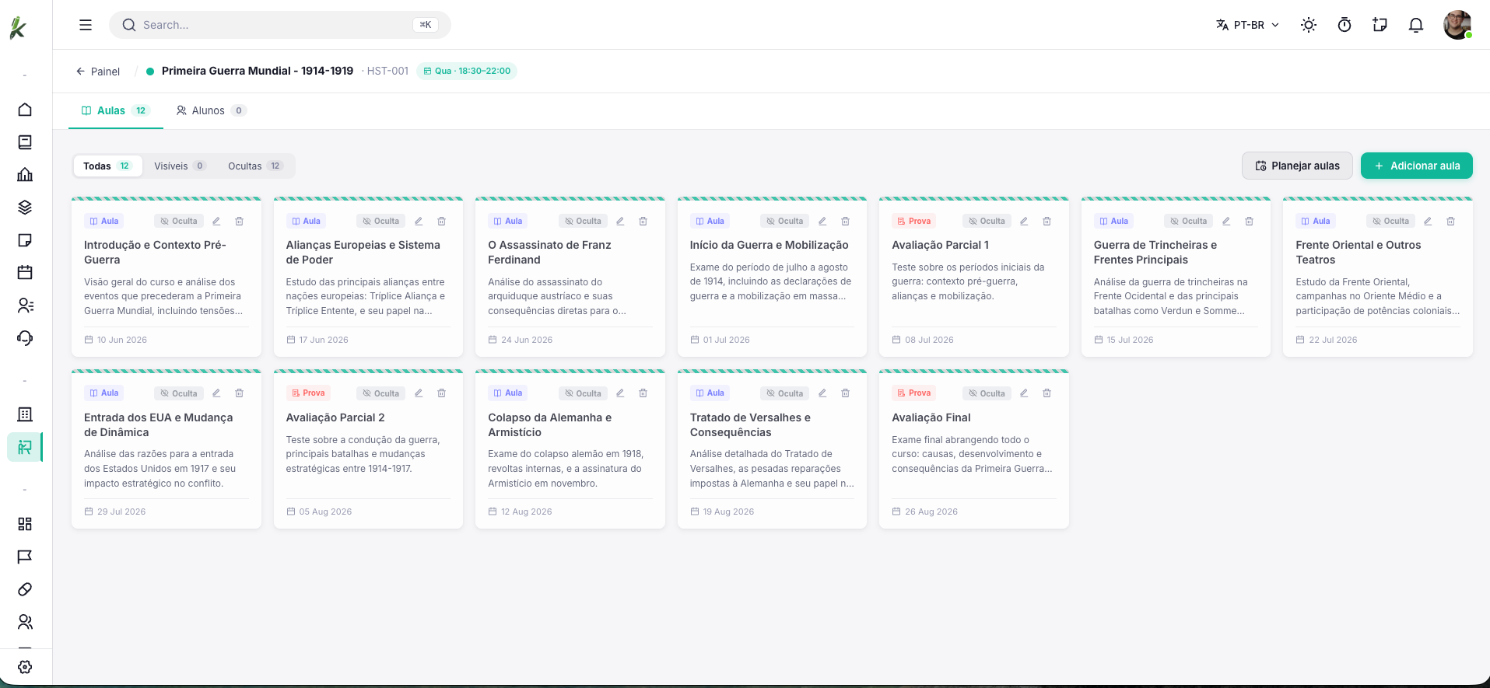This screenshot has width=1490, height=688.
Task: Open the timer stopwatch icon
Action: point(1345,25)
